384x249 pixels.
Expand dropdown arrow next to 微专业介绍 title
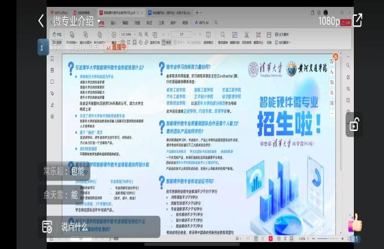(x=99, y=21)
